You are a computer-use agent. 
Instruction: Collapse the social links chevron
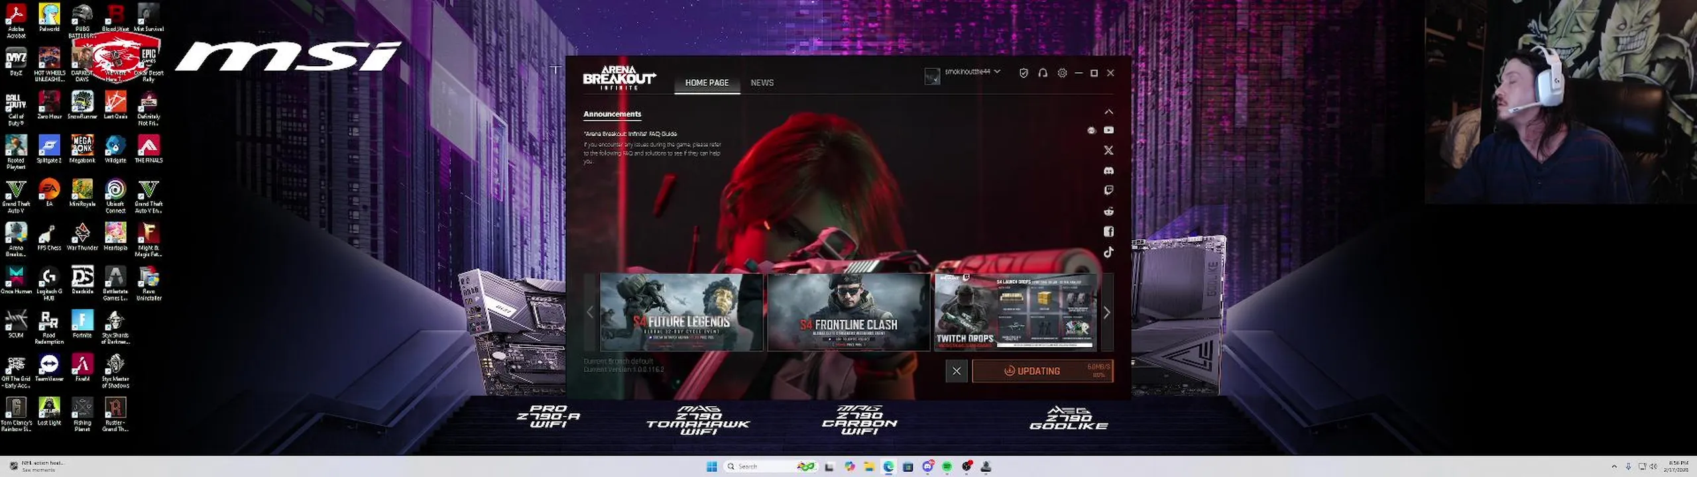pos(1108,112)
